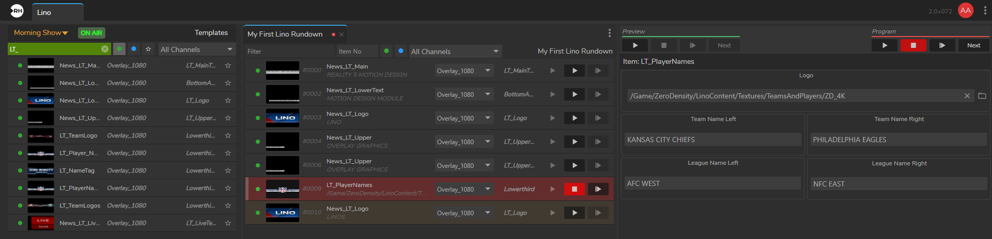Edit the Team Name Left field

click(712, 140)
